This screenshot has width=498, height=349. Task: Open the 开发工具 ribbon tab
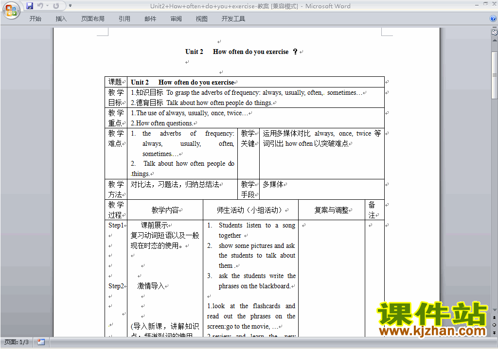(x=233, y=19)
